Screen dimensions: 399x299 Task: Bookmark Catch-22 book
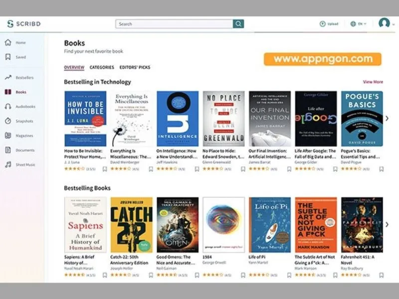point(151,275)
